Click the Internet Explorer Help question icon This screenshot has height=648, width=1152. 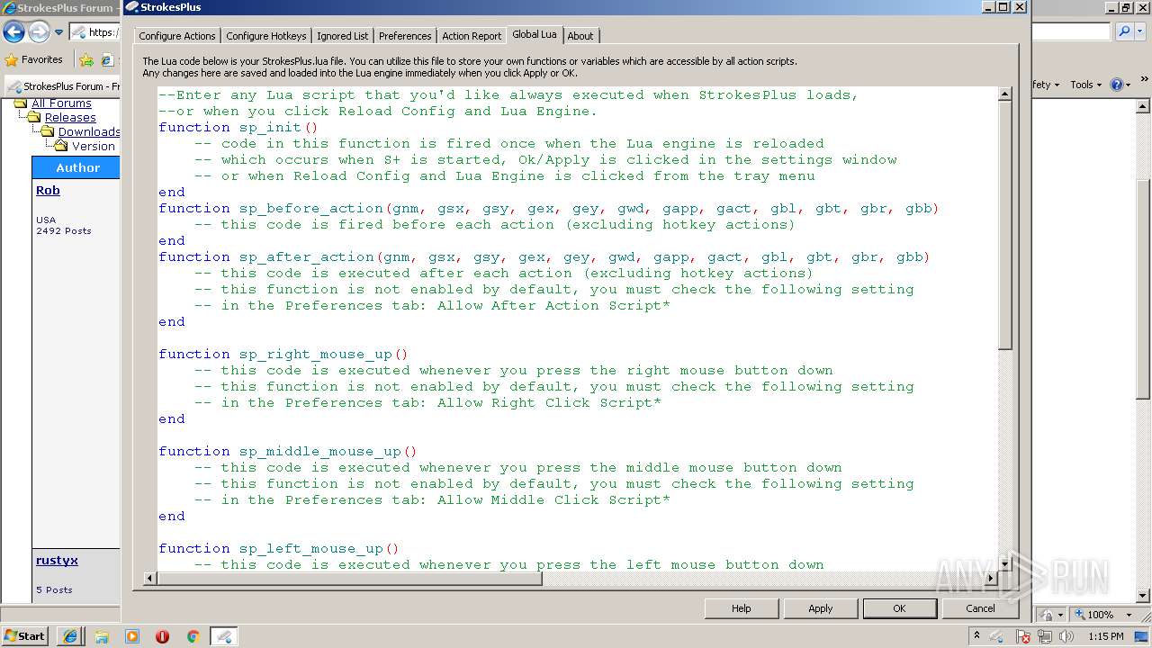[1116, 85]
